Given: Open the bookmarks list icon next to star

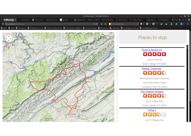Looking at the screenshot, I should 106,24.
